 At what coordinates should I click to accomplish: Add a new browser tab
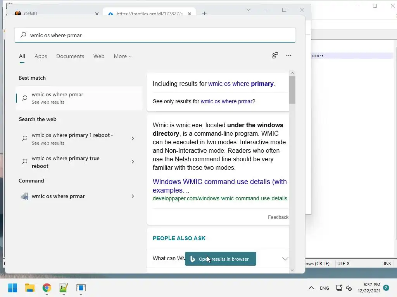(204, 14)
